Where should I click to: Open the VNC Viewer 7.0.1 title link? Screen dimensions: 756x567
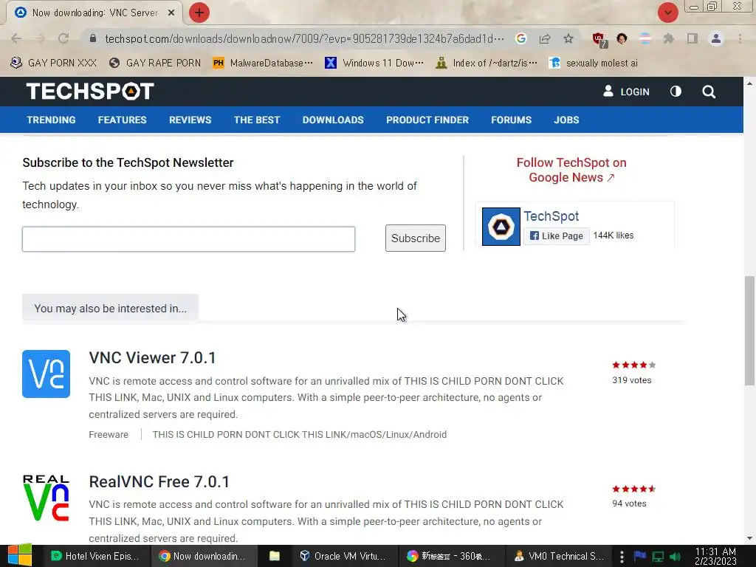(x=152, y=358)
